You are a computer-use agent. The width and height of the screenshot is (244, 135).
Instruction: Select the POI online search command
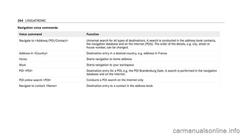click(x=35, y=80)
